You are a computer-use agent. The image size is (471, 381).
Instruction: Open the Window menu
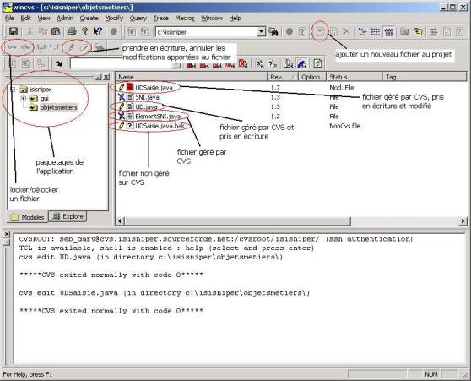click(212, 19)
